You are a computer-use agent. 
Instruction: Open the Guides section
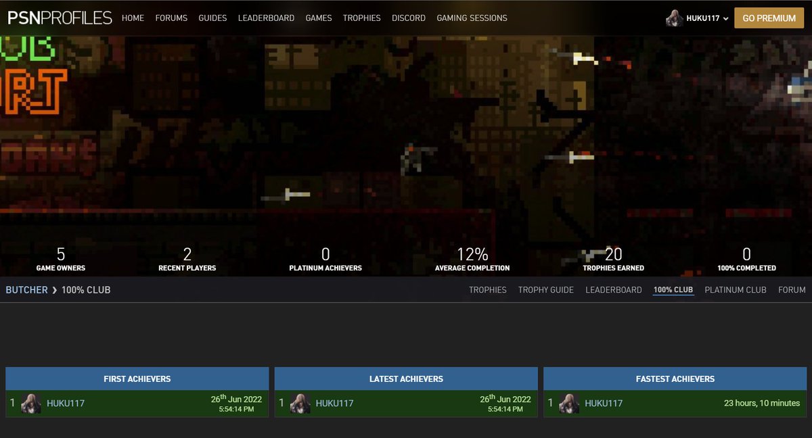click(212, 18)
